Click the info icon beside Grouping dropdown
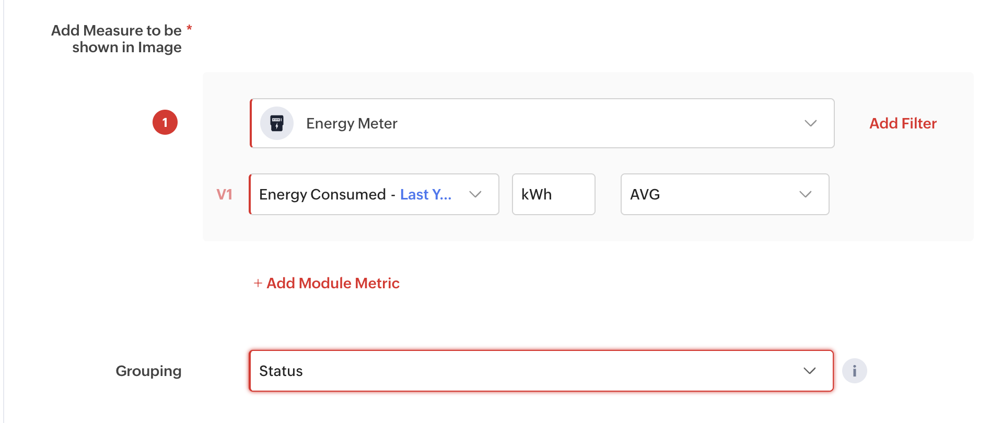Screen dimensions: 1002x423 854,371
